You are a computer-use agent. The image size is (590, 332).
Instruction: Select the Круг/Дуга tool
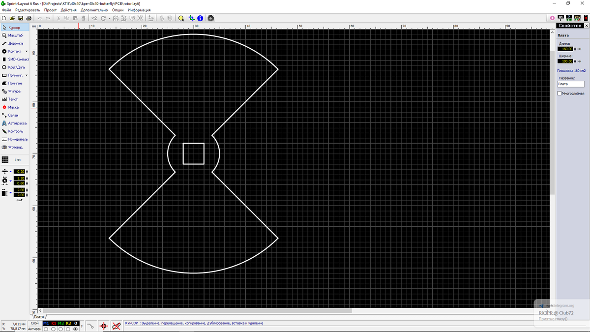(x=15, y=67)
